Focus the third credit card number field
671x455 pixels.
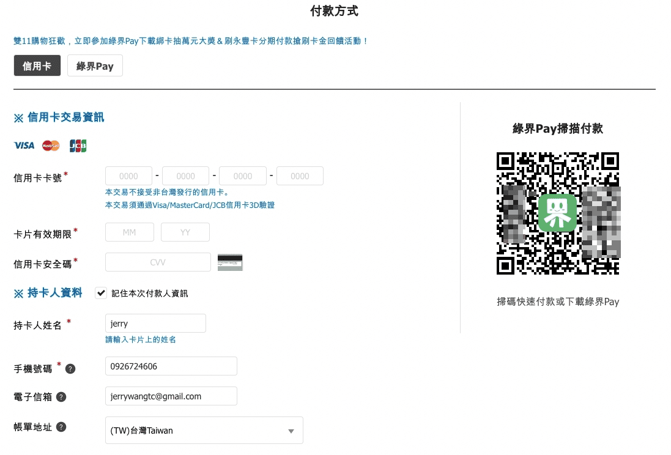(x=243, y=176)
